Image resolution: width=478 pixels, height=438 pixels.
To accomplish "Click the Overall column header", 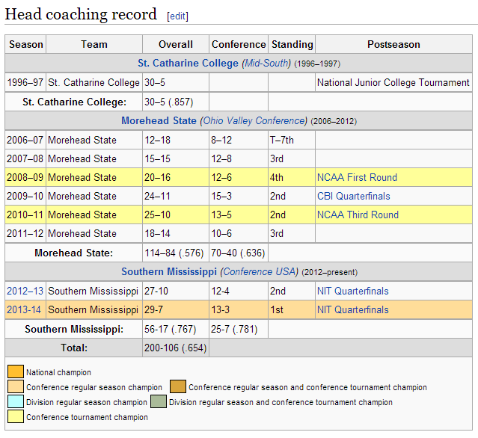I will 176,44.
